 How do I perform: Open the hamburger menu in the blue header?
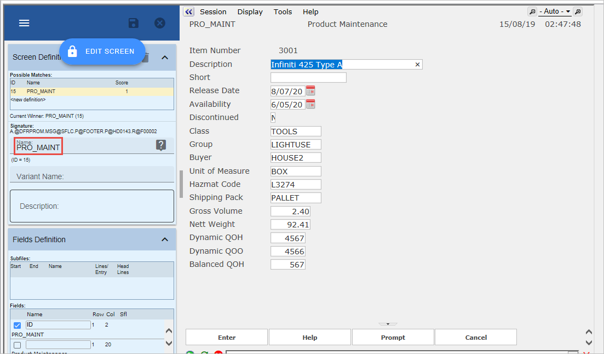(24, 23)
